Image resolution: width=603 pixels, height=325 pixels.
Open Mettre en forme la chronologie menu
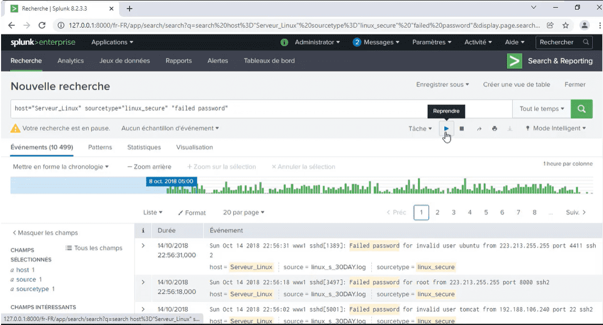(61, 167)
